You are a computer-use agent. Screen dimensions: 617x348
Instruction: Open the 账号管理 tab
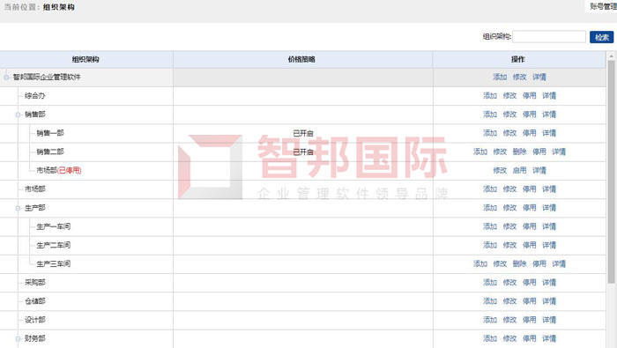pos(602,7)
